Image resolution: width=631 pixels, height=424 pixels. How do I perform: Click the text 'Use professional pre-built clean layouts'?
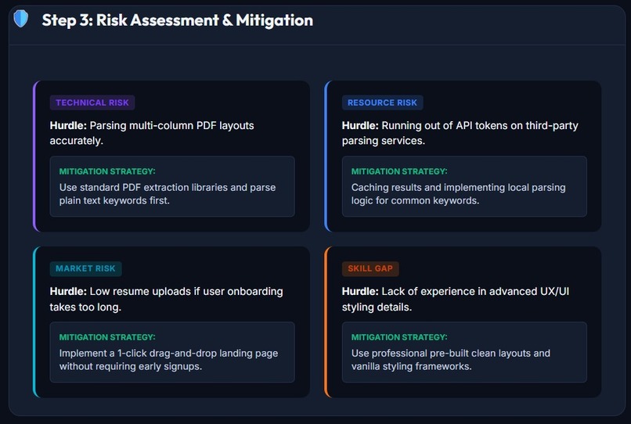(x=441, y=353)
